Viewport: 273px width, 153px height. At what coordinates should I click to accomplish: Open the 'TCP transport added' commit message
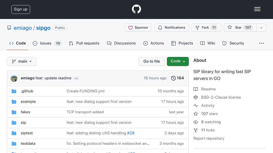click(85, 112)
